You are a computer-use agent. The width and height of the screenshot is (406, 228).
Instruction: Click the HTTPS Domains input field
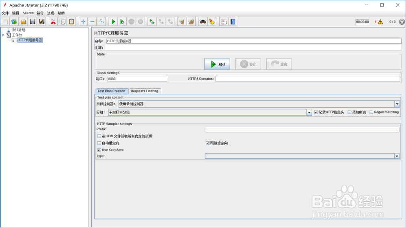308,79
